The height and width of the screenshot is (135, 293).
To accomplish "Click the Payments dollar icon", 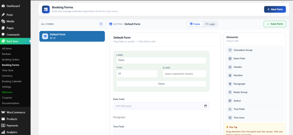I will tap(3, 126).
